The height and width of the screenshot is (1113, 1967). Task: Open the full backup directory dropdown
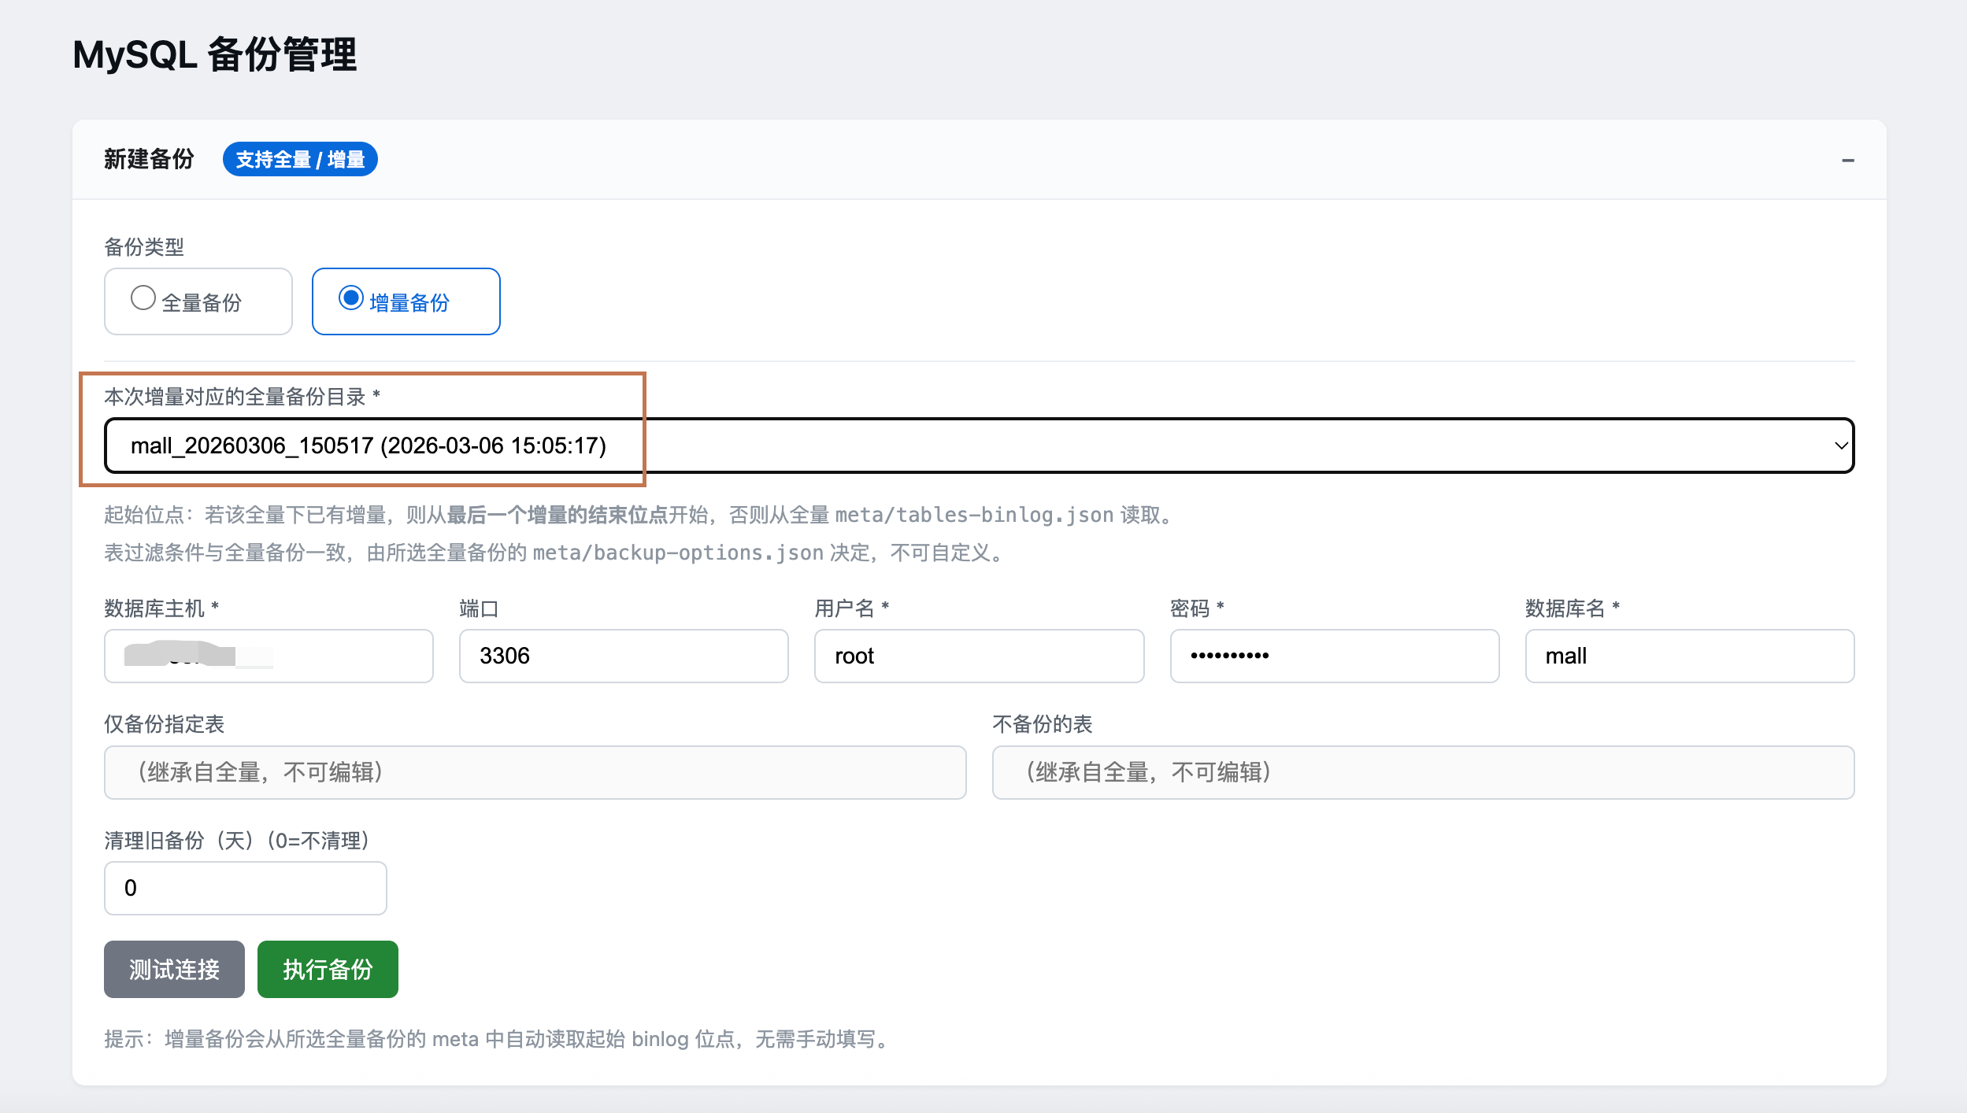(x=976, y=446)
